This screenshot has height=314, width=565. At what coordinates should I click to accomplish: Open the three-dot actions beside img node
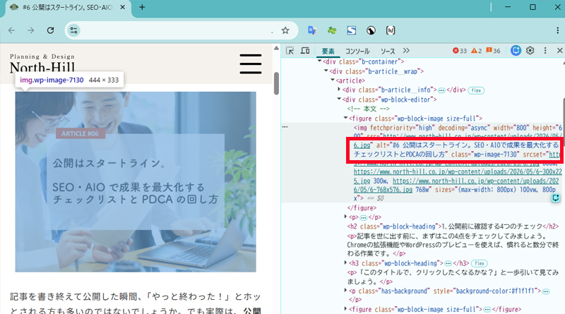(285, 127)
